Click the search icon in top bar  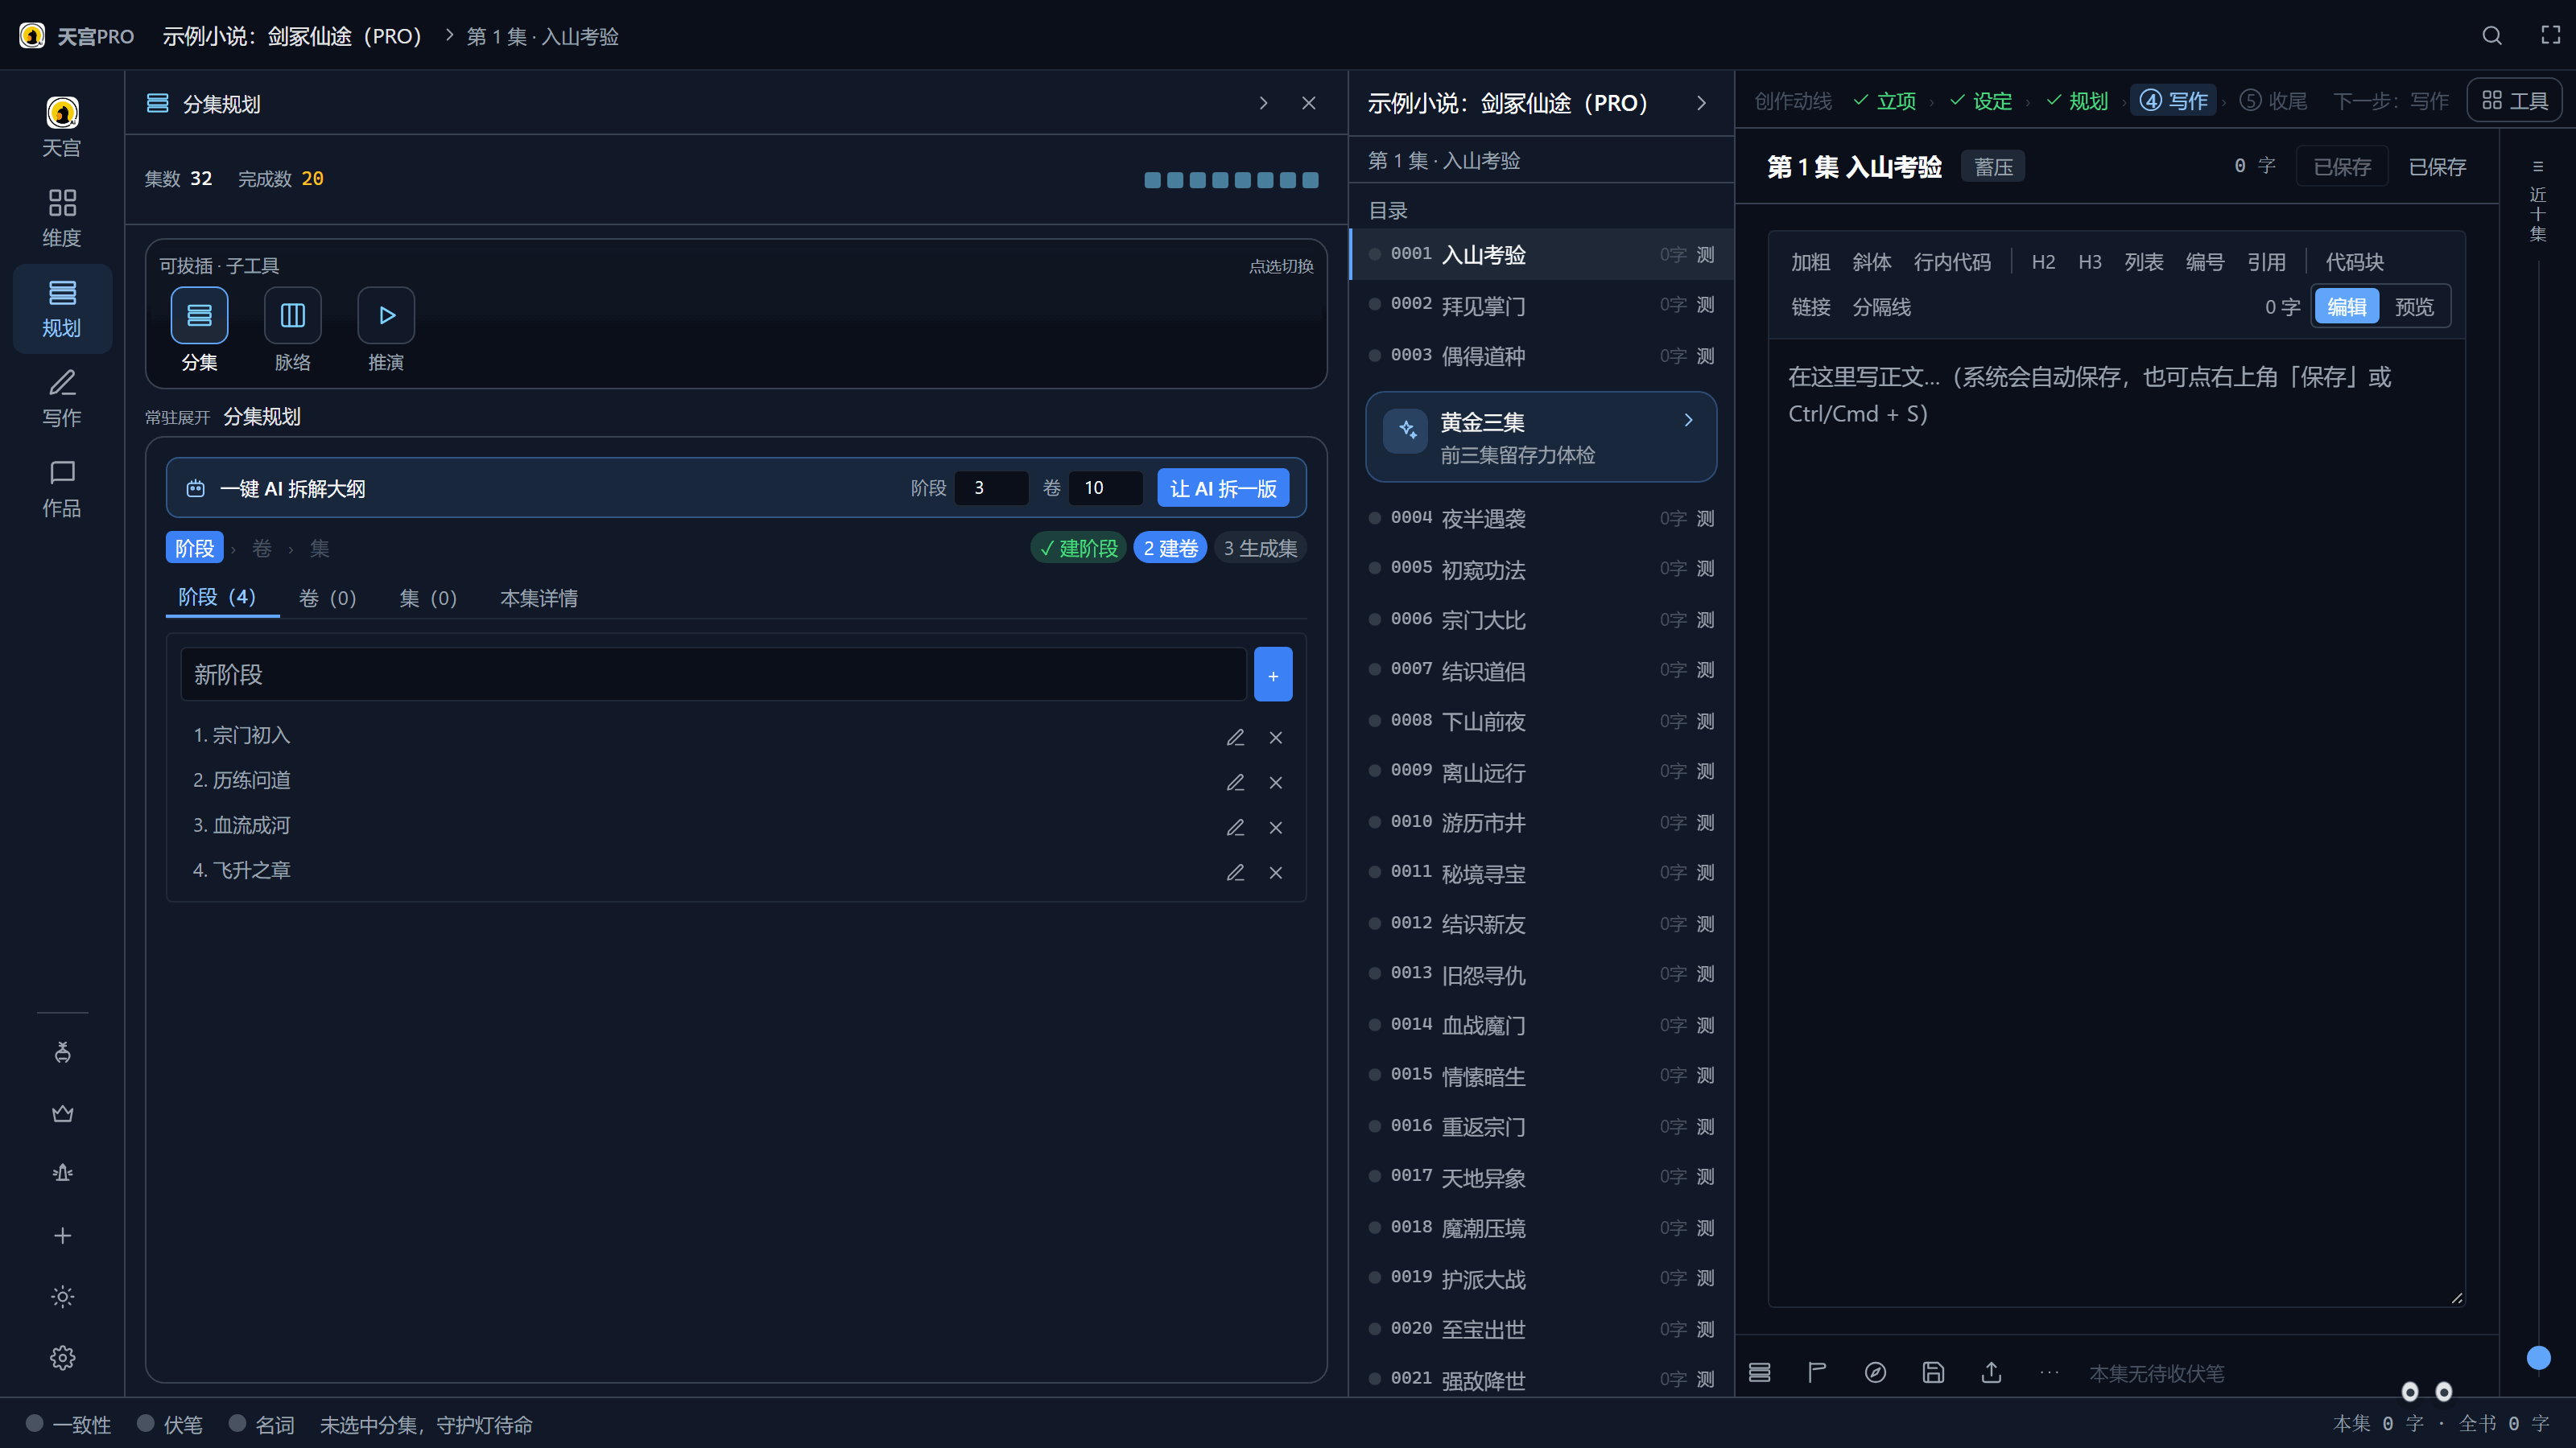pos(2492,36)
